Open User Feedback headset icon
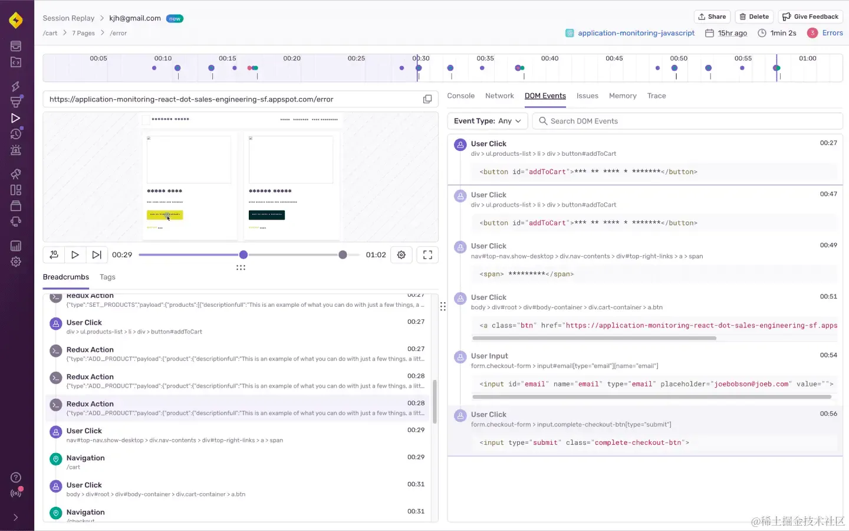 tap(16, 222)
